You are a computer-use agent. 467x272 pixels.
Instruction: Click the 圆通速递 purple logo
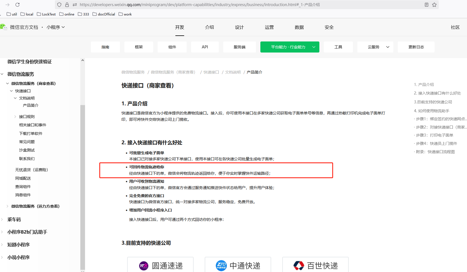click(144, 266)
